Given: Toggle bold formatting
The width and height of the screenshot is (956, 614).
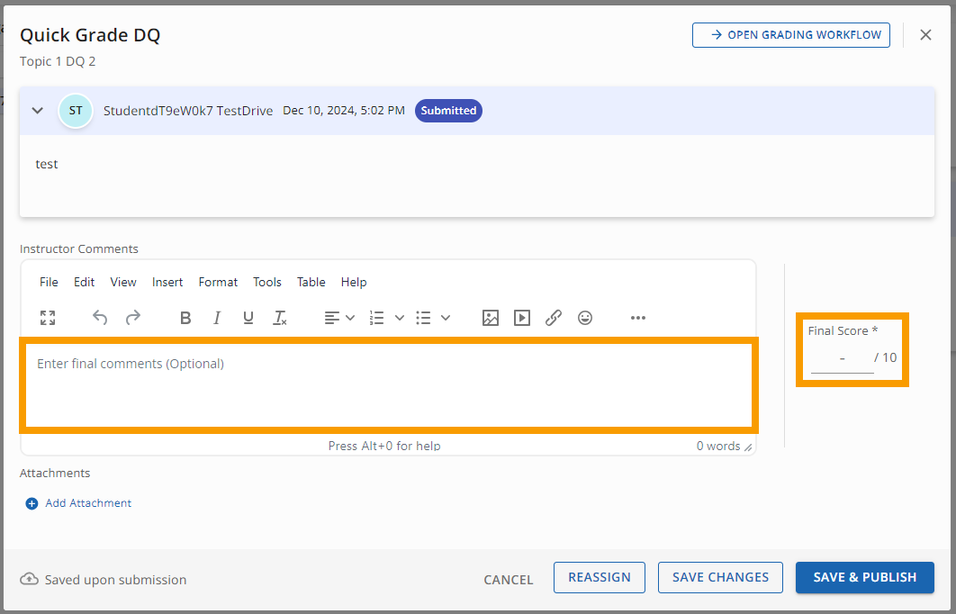Looking at the screenshot, I should [185, 318].
